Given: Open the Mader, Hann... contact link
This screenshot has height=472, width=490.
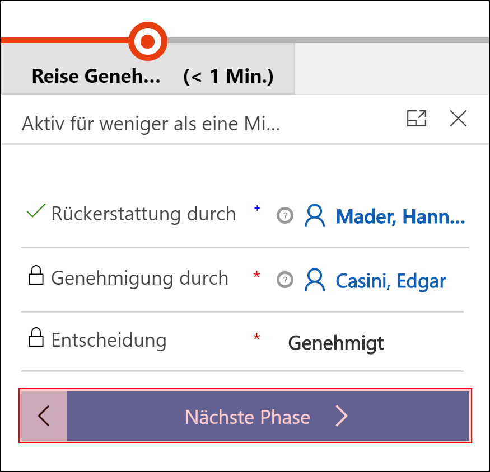Looking at the screenshot, I should click(x=400, y=216).
